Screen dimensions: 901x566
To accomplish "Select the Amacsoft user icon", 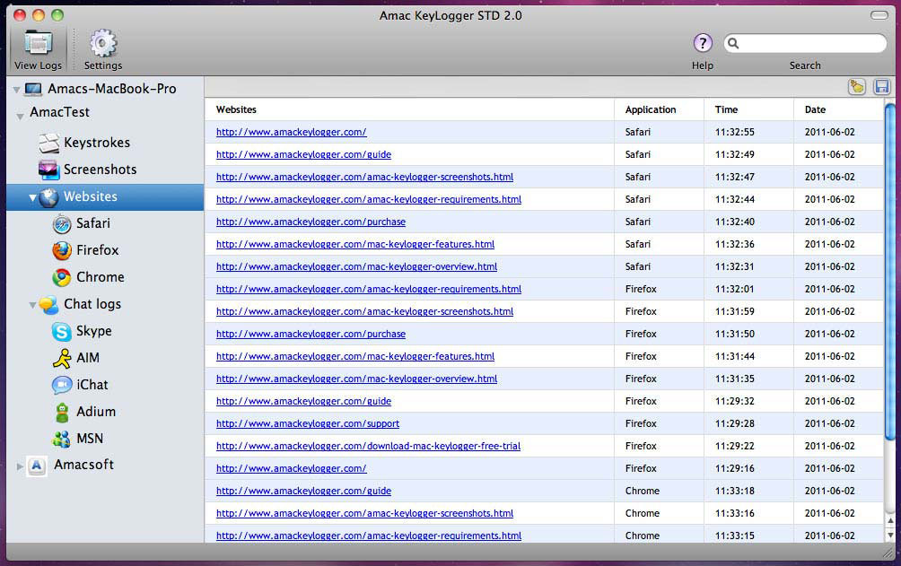I will (x=37, y=466).
